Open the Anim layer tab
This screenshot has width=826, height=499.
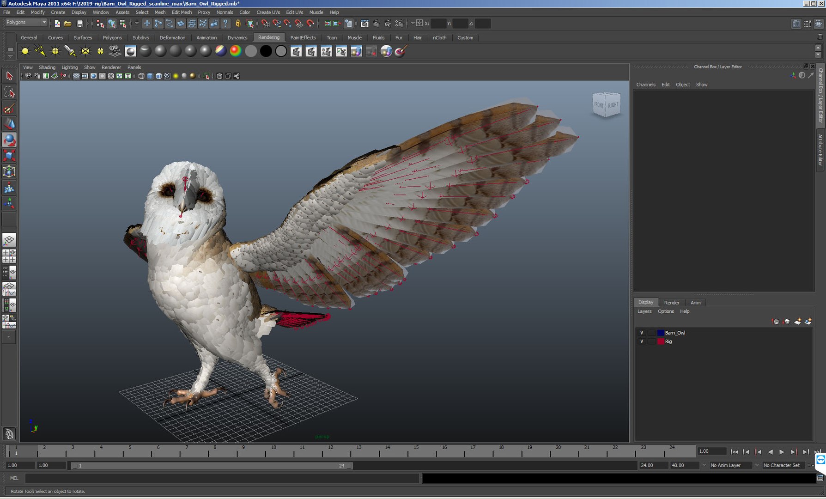pyautogui.click(x=696, y=303)
